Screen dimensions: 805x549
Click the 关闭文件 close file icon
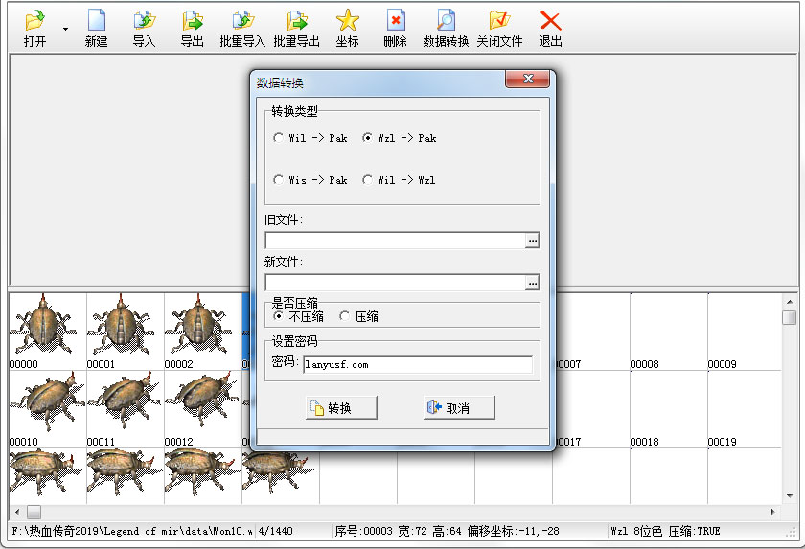(499, 20)
